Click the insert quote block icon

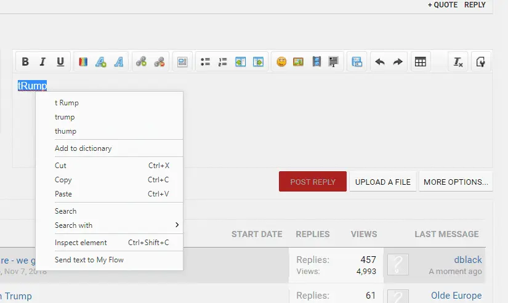pyautogui.click(x=333, y=62)
